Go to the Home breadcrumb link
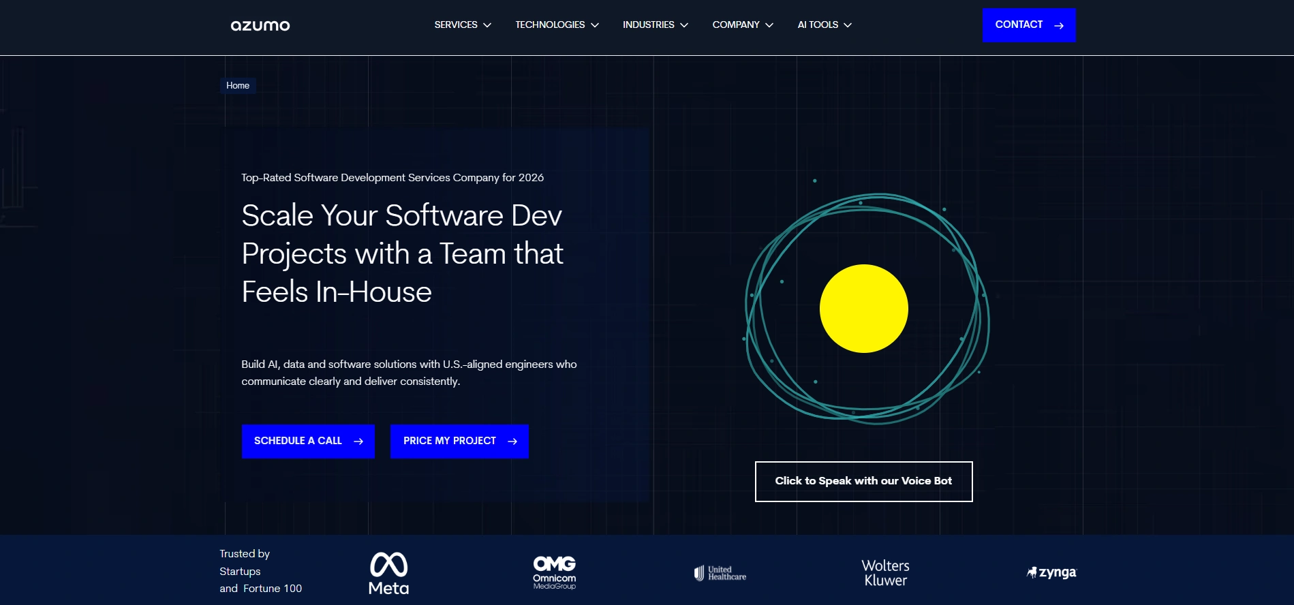The height and width of the screenshot is (605, 1294). 238,86
